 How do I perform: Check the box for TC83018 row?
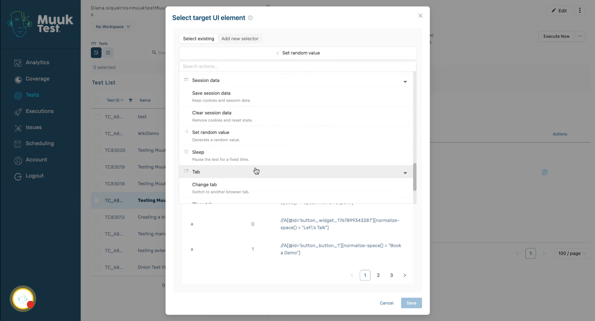click(x=97, y=184)
